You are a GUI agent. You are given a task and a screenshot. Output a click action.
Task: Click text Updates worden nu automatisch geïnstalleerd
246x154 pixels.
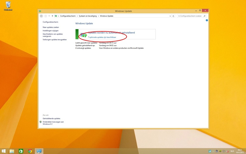(111, 33)
